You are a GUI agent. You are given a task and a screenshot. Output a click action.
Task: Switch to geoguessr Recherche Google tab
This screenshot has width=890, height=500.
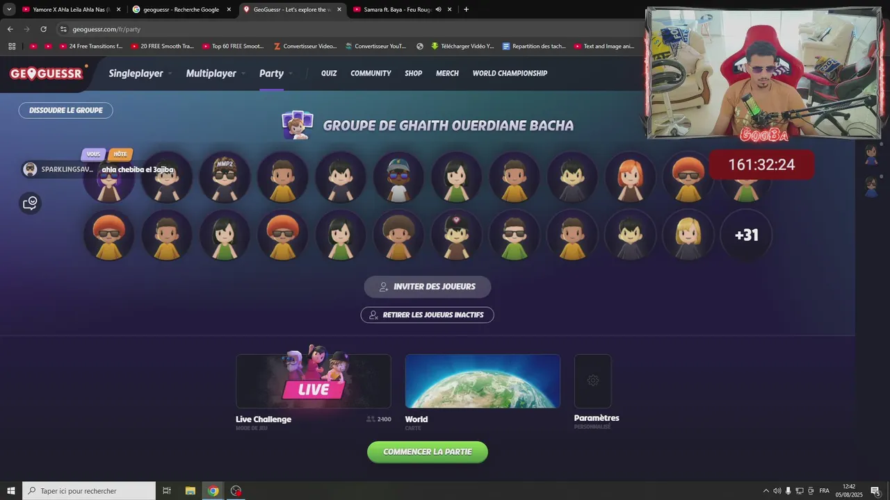[x=181, y=10]
